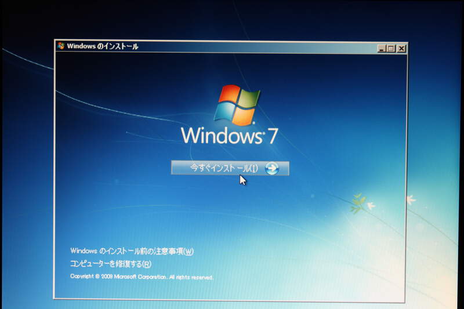Viewport: 464px width, 309px height.
Task: Click the Microsoft Corporation copyright text
Action: coord(142,277)
